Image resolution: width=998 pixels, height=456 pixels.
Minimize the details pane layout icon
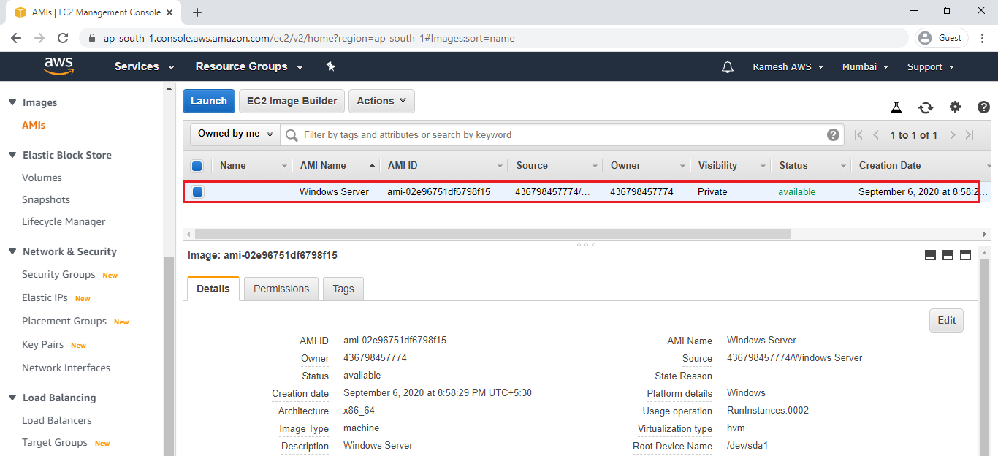click(931, 255)
